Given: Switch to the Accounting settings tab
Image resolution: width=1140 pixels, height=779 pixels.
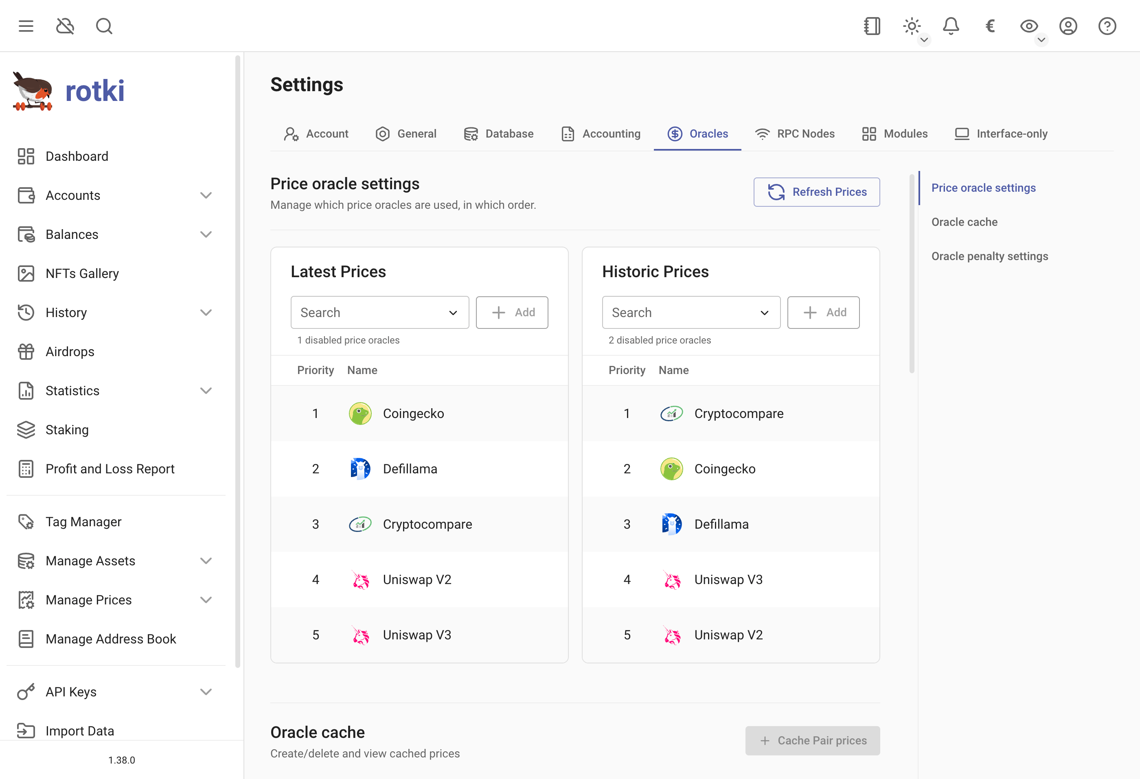Looking at the screenshot, I should point(601,134).
